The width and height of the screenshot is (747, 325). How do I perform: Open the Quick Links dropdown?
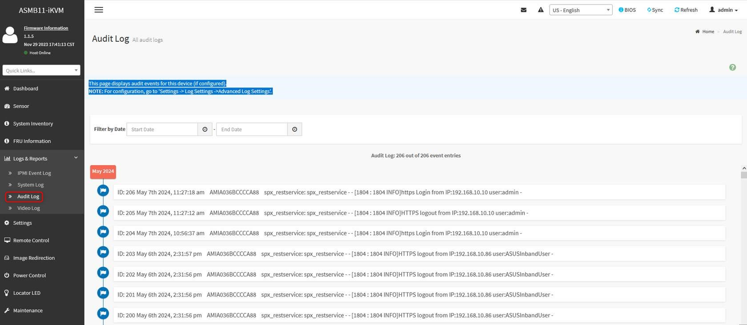(41, 70)
